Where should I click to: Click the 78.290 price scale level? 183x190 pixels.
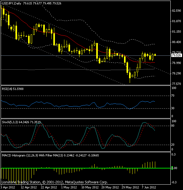pyautogui.click(x=176, y=73)
